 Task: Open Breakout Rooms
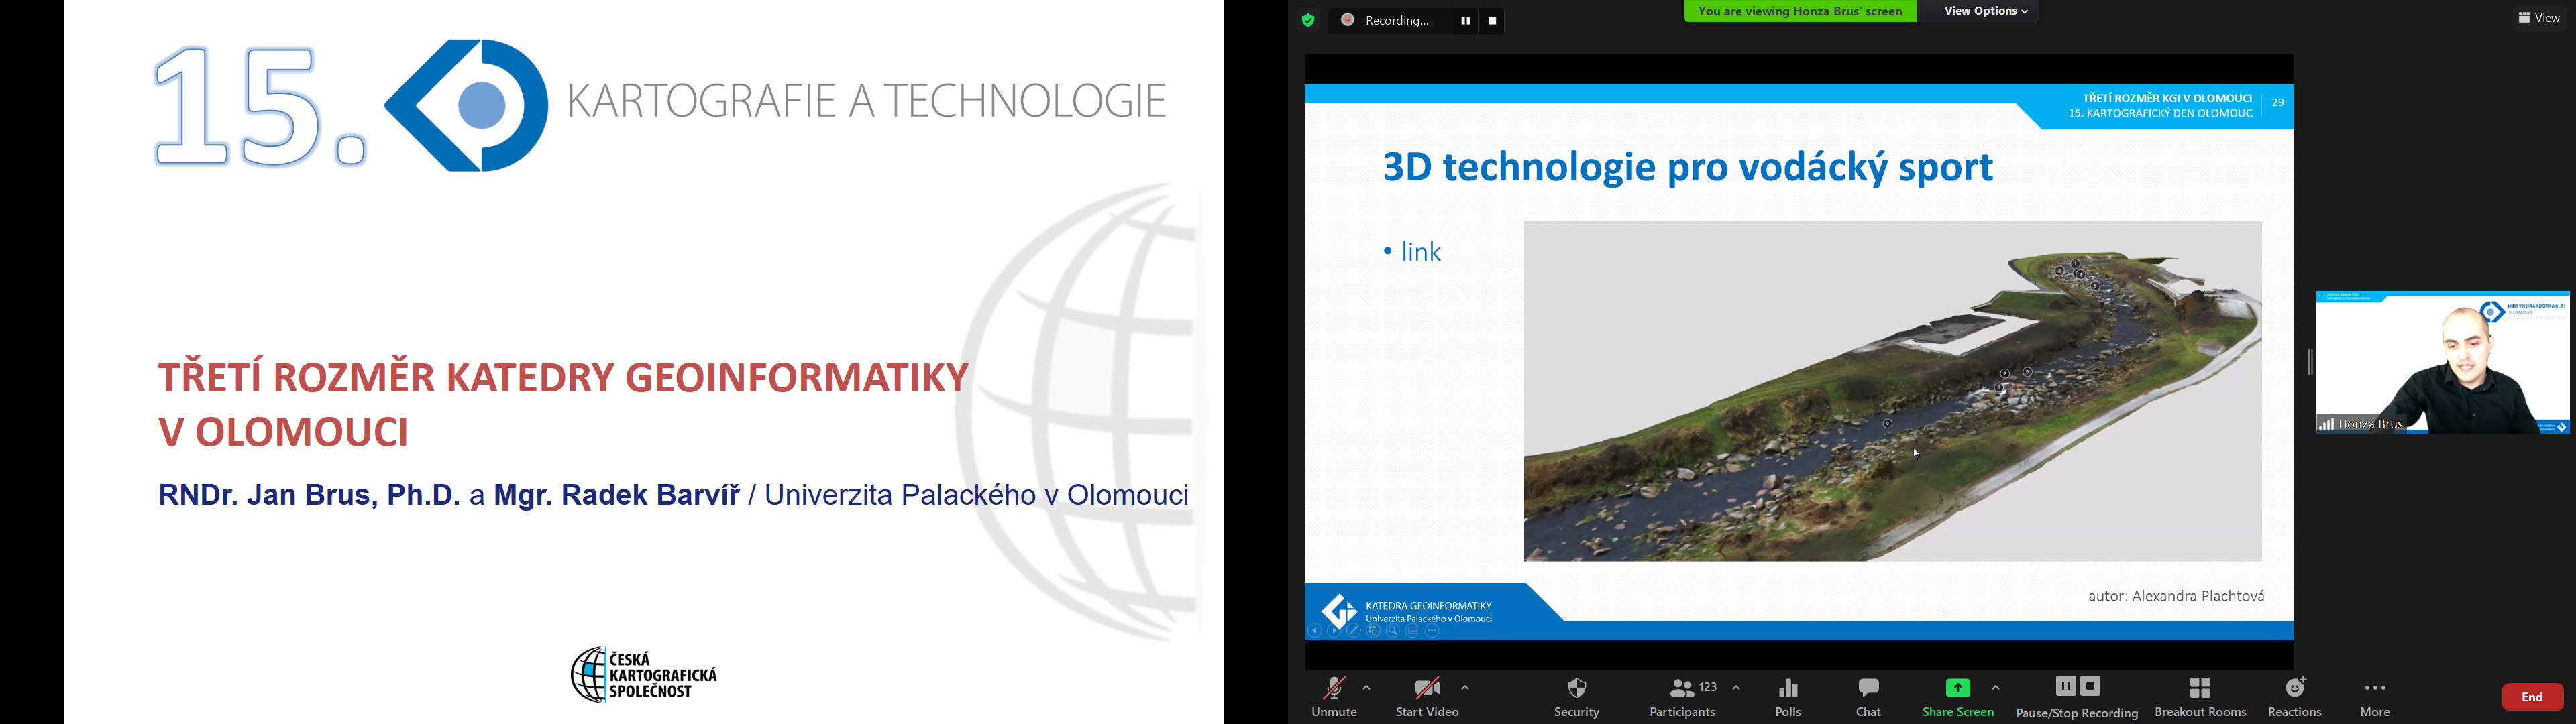coord(2200,696)
